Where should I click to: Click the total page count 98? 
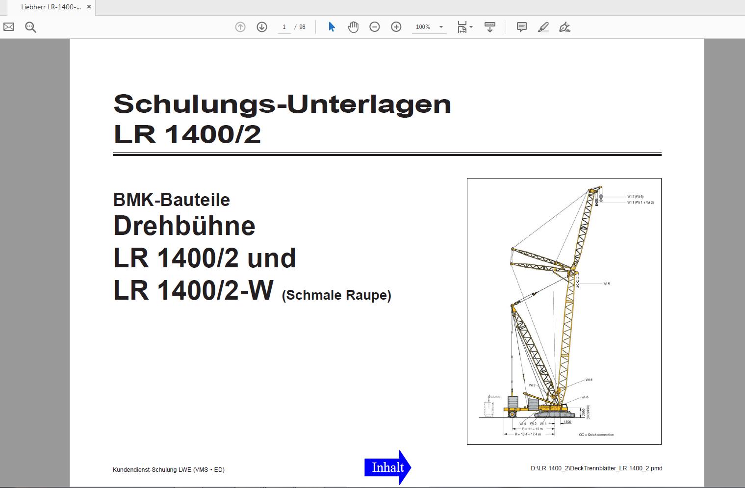(302, 27)
